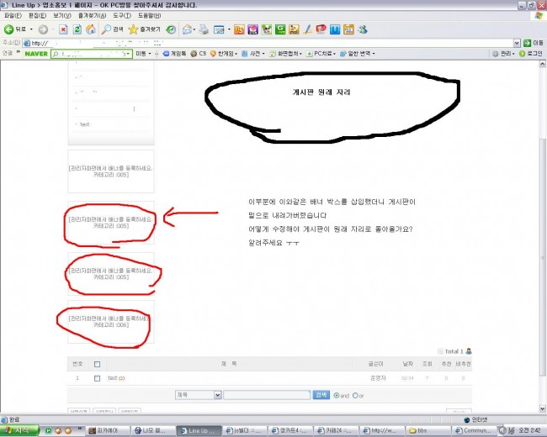Image resolution: width=547 pixels, height=437 pixels.
Task: Switch to the Commun... taskbar window
Action: tap(474, 431)
